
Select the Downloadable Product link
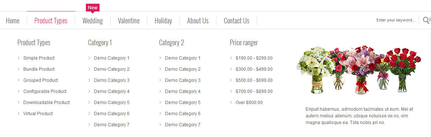click(47, 102)
